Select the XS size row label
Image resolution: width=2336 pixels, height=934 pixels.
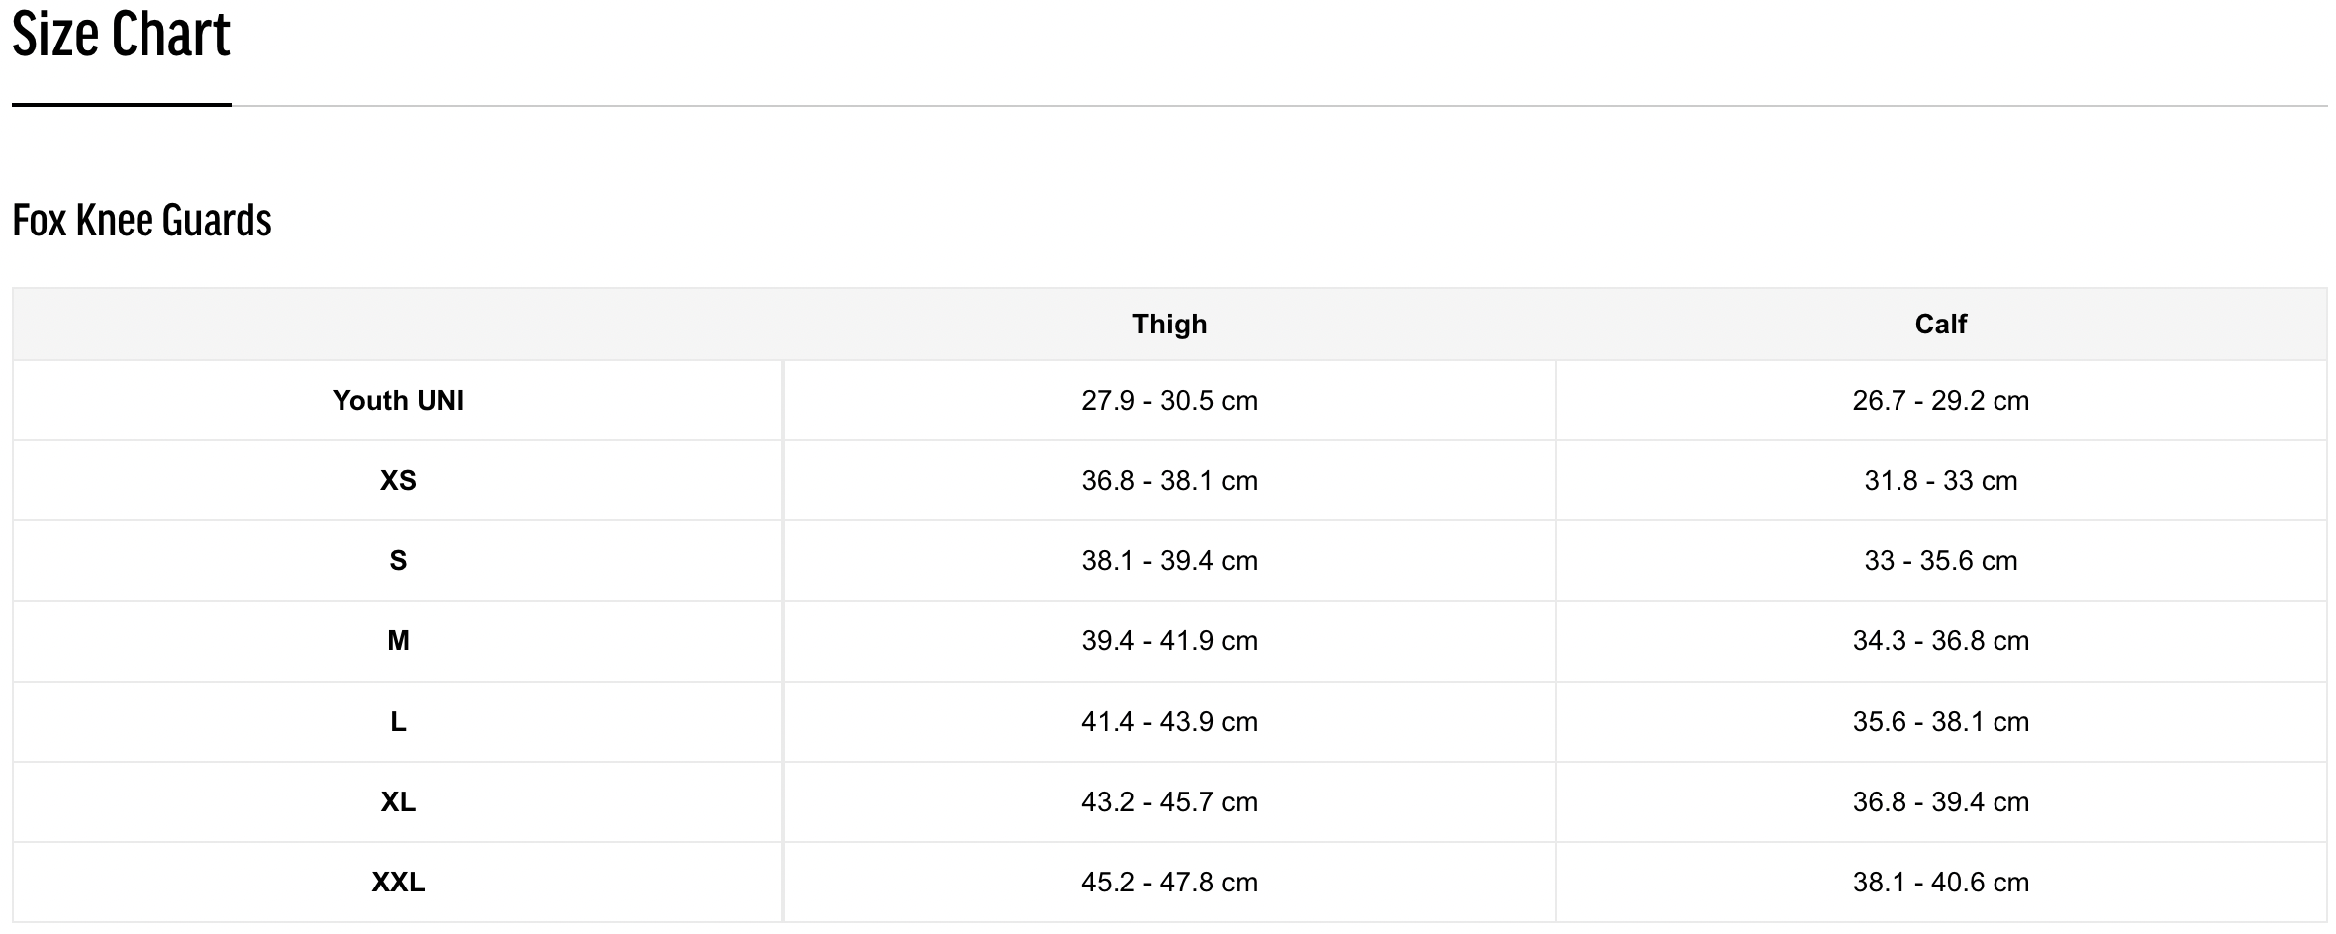tap(398, 480)
